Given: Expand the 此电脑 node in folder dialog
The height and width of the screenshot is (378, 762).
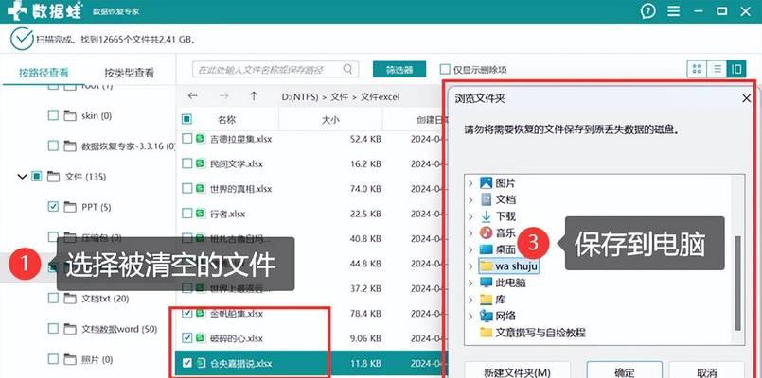Looking at the screenshot, I should 470,283.
